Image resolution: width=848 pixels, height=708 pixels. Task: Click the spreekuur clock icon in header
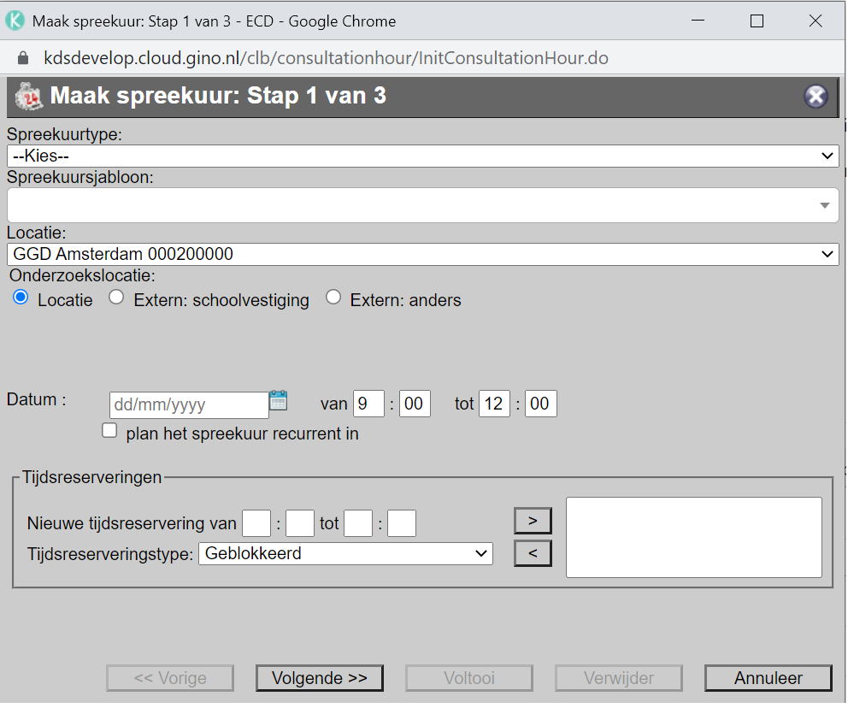point(28,96)
